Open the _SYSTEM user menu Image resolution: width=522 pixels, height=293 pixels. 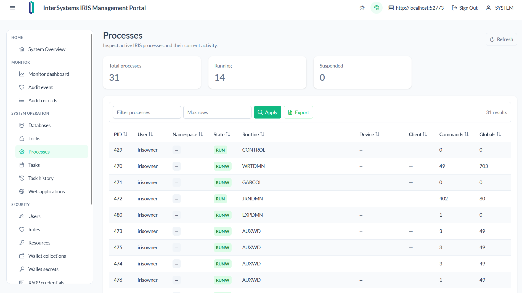coord(500,8)
